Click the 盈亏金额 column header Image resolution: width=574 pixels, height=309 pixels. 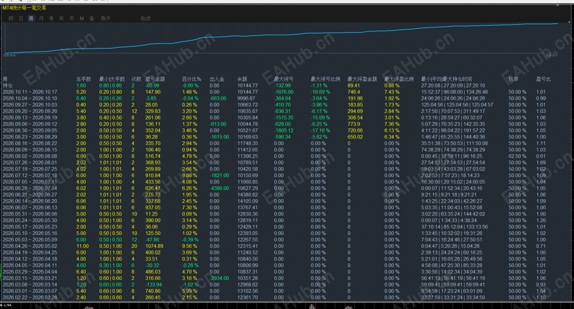(155, 79)
